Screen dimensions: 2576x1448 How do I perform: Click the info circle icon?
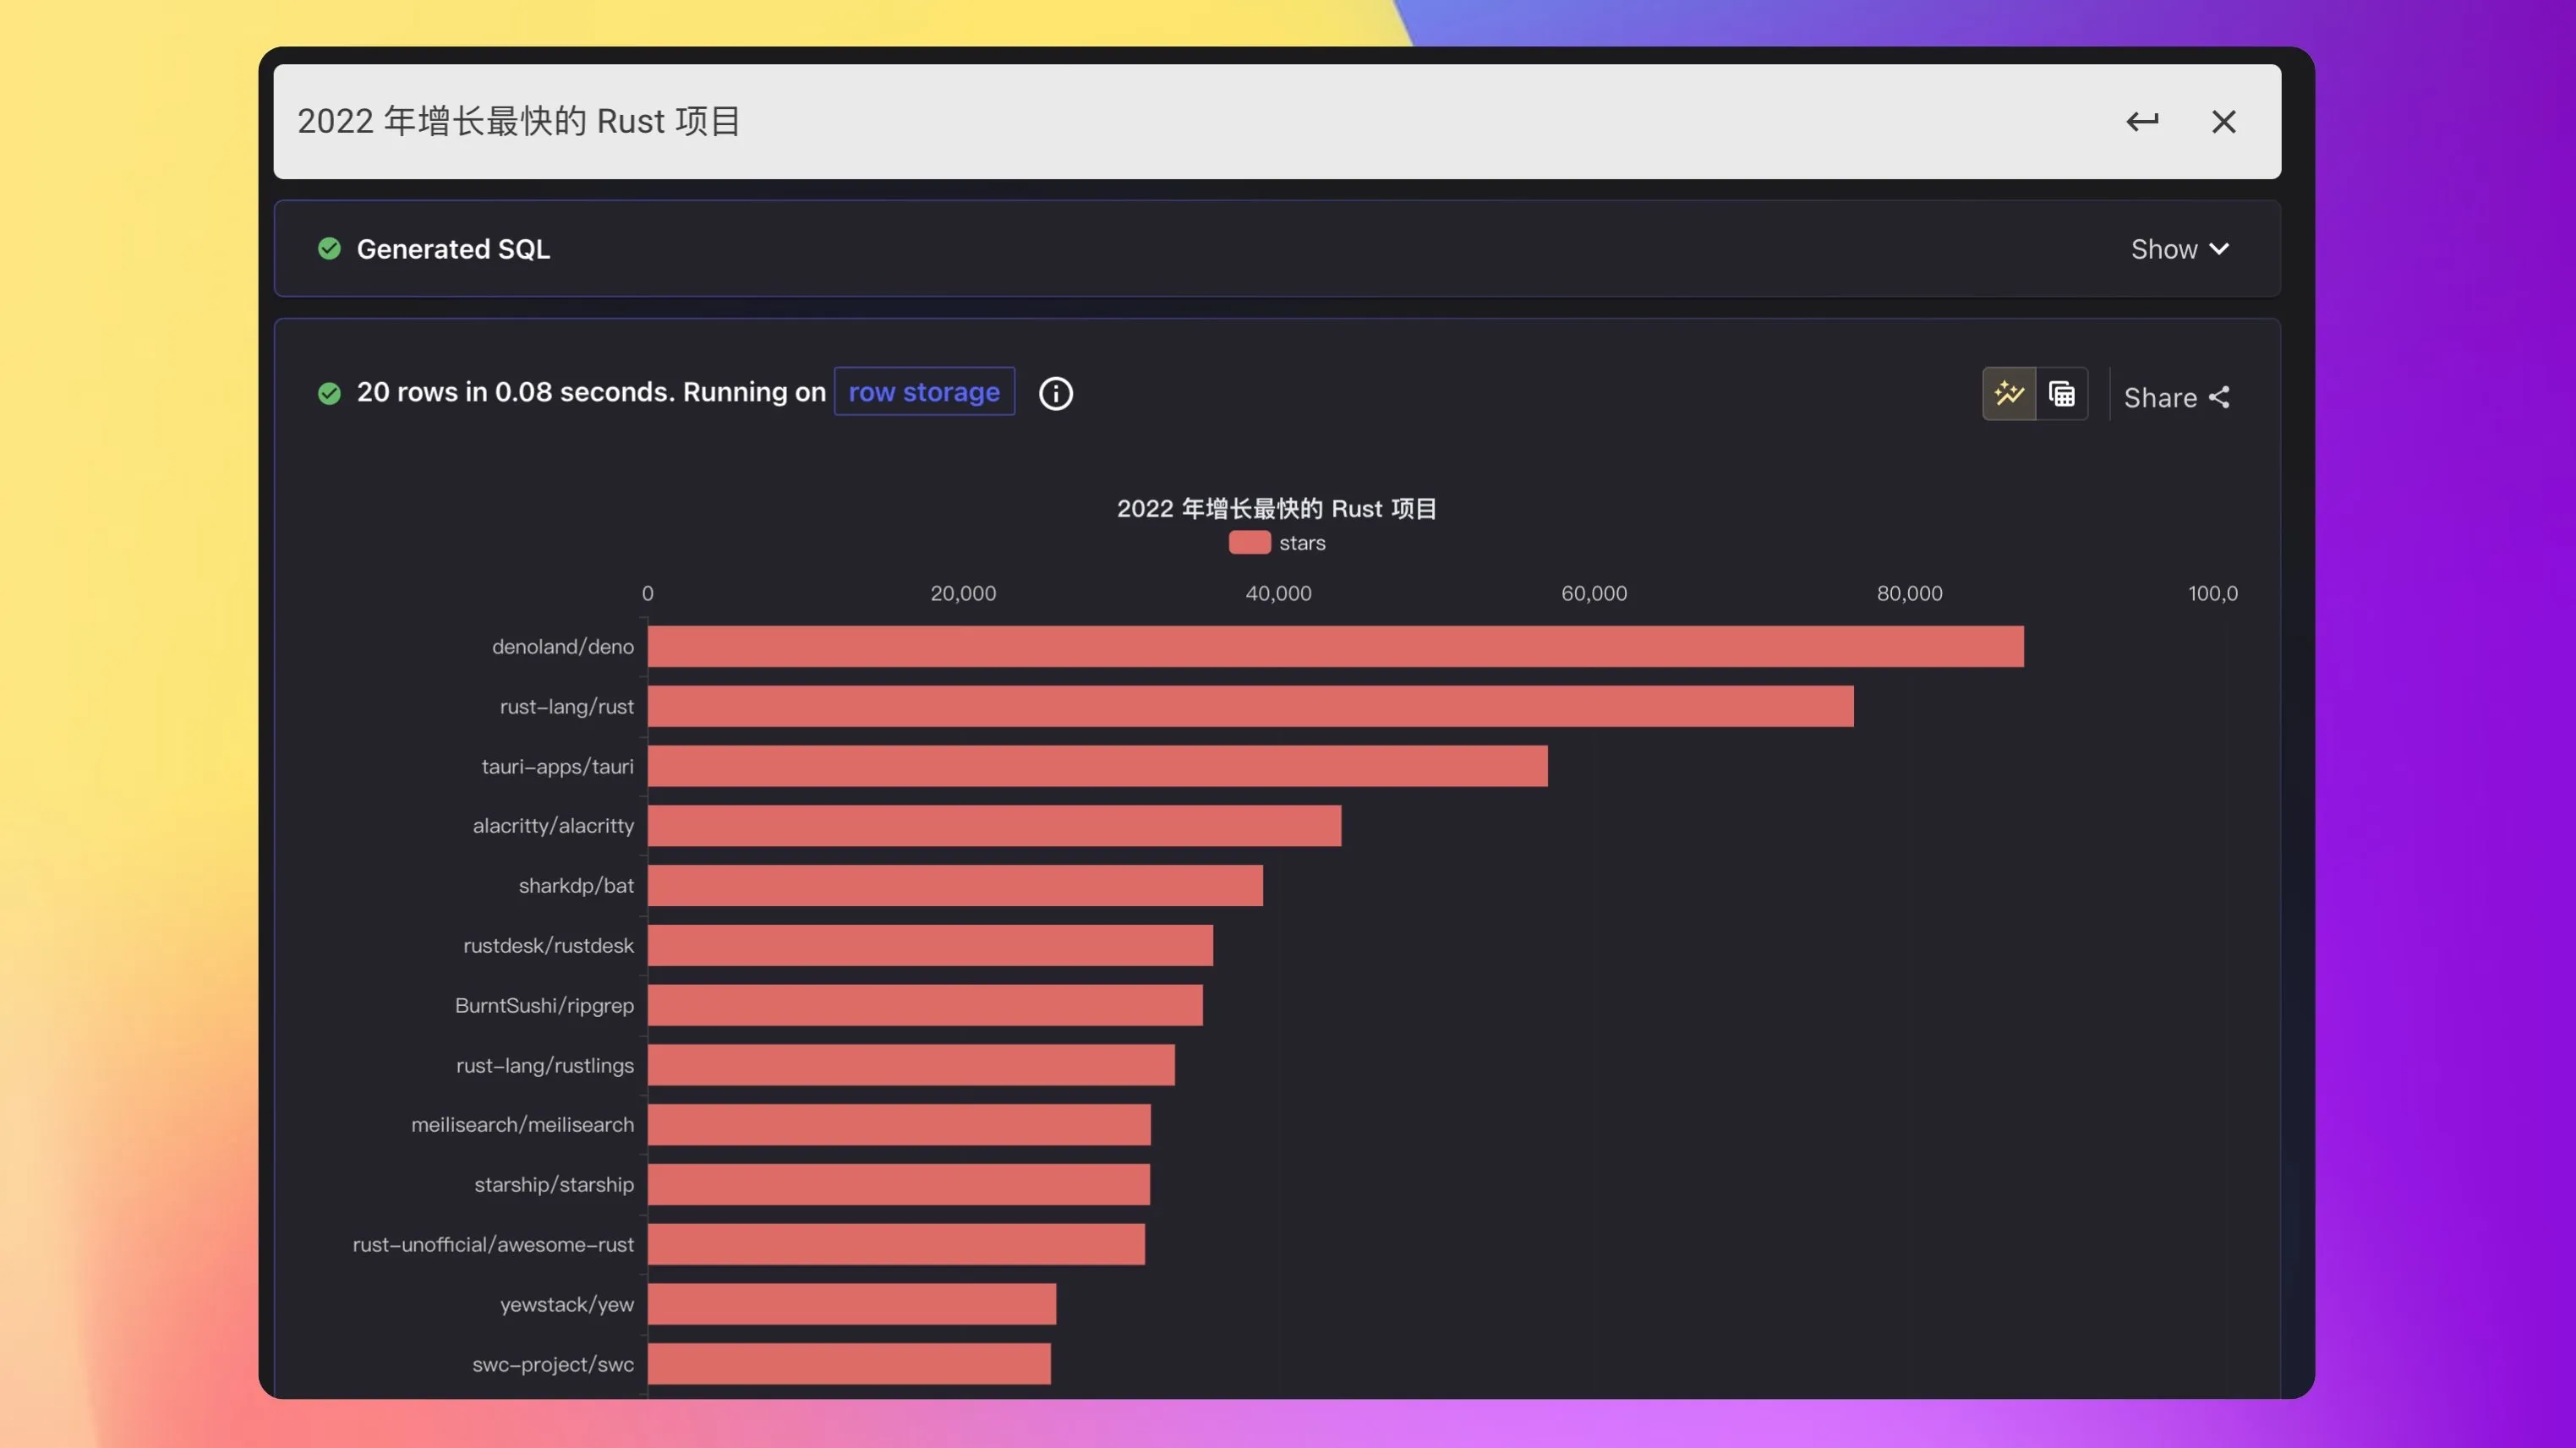1056,394
